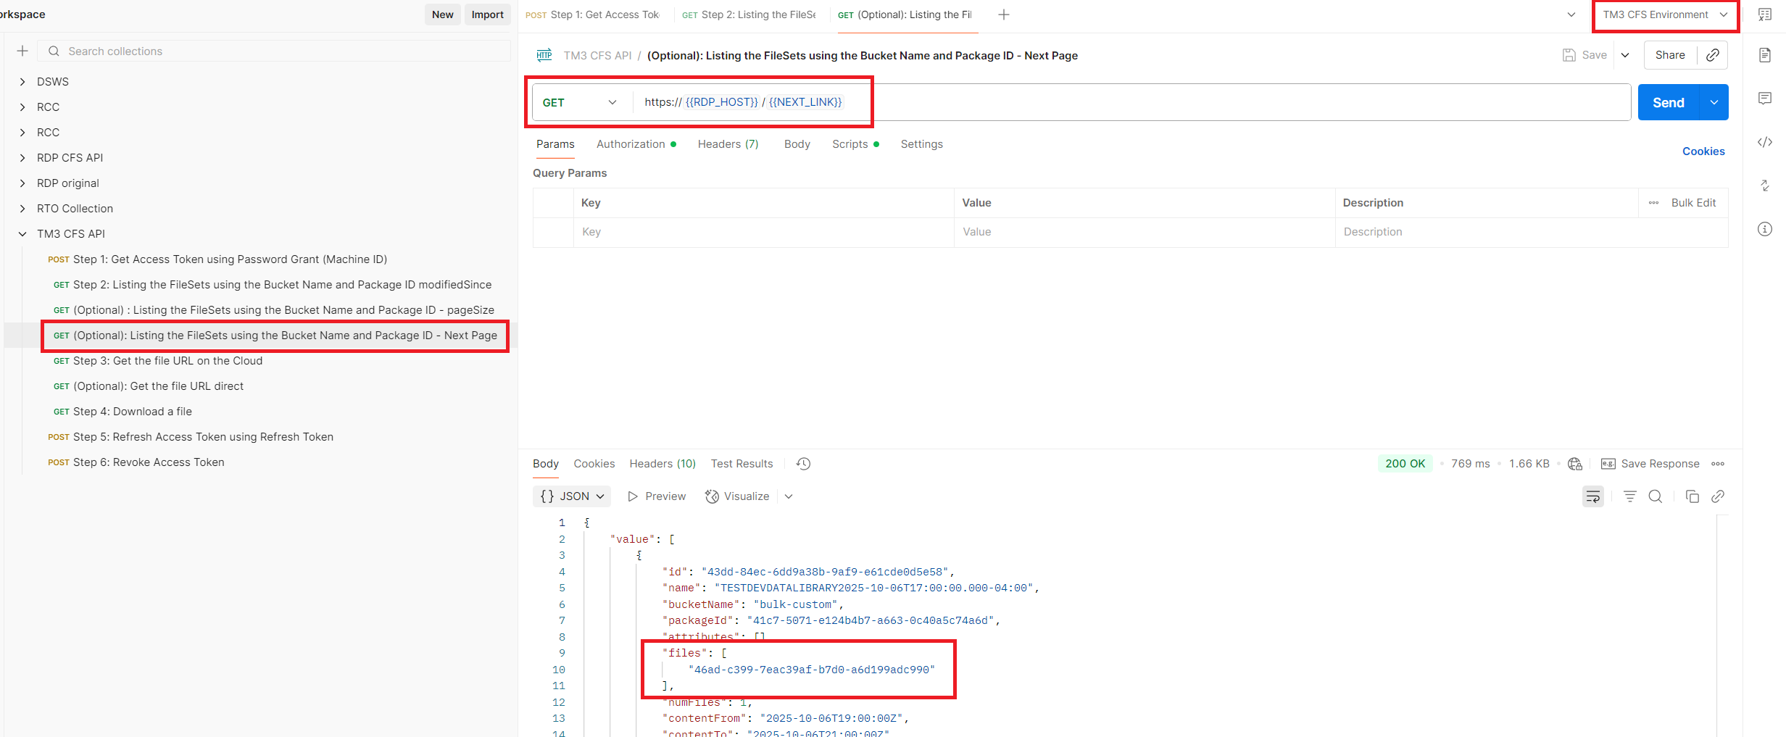This screenshot has width=1786, height=737.
Task: Click the filter response icon
Action: coord(1629,496)
